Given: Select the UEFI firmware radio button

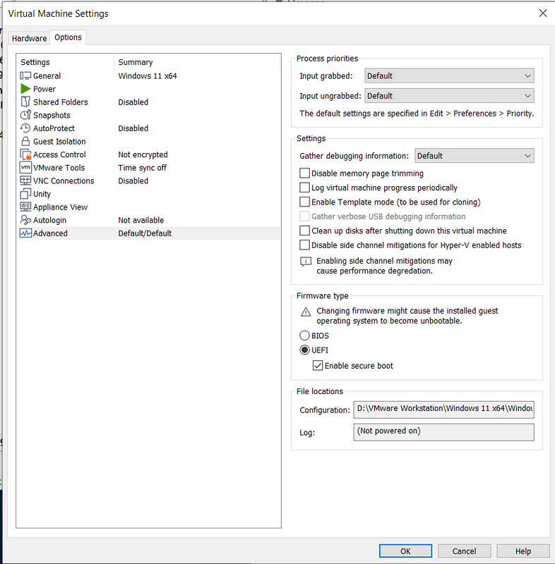Looking at the screenshot, I should (305, 350).
